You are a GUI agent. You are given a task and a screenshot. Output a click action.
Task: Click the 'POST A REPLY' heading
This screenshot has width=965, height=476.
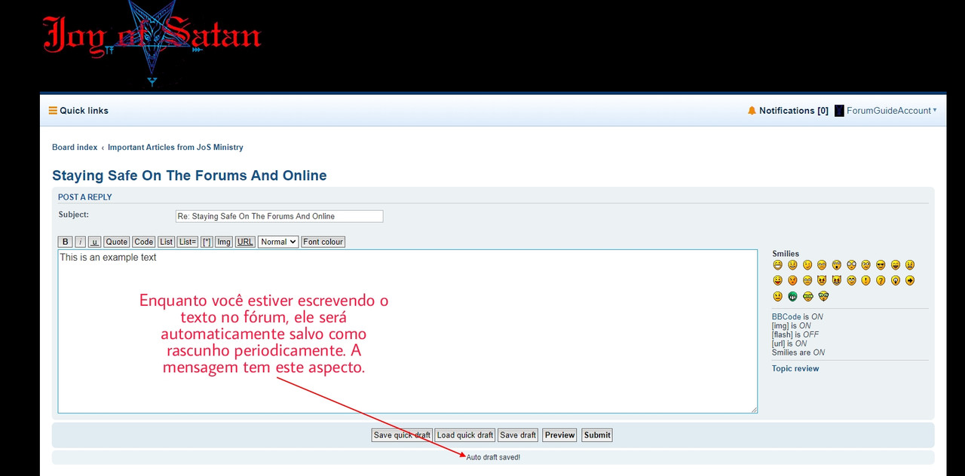pos(85,197)
